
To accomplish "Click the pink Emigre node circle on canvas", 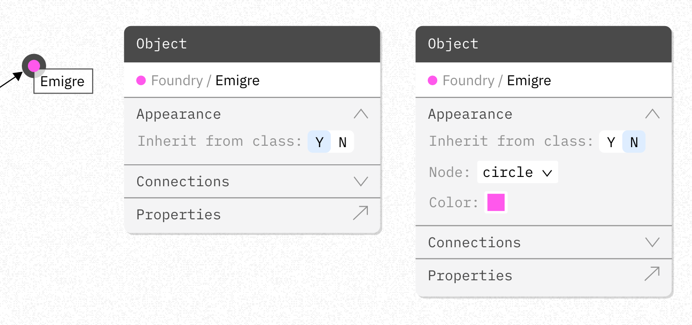I will pos(34,66).
